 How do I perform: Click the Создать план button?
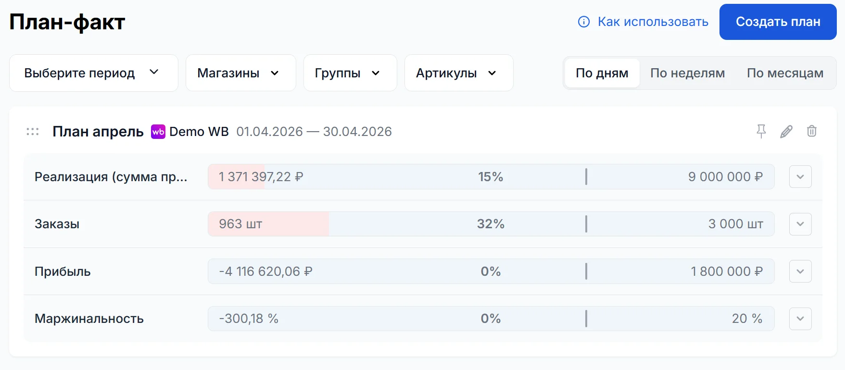pos(778,22)
